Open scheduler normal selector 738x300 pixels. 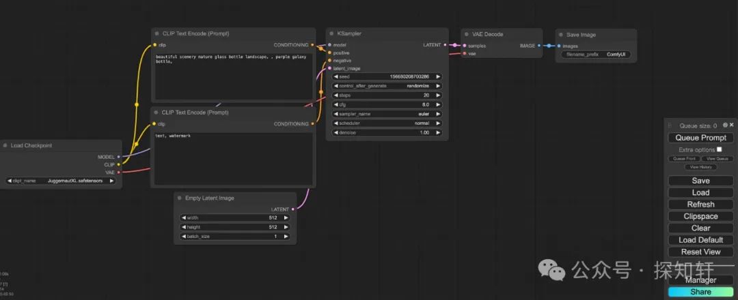click(387, 123)
